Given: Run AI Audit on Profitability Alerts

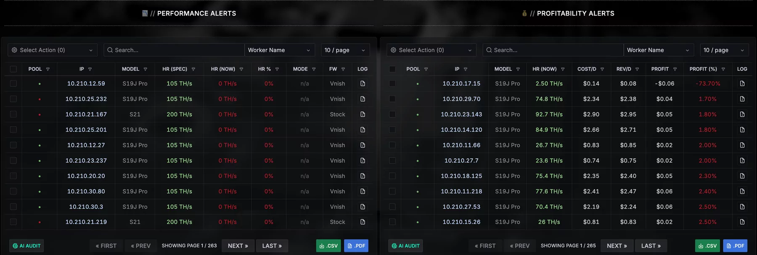Looking at the screenshot, I should (405, 246).
